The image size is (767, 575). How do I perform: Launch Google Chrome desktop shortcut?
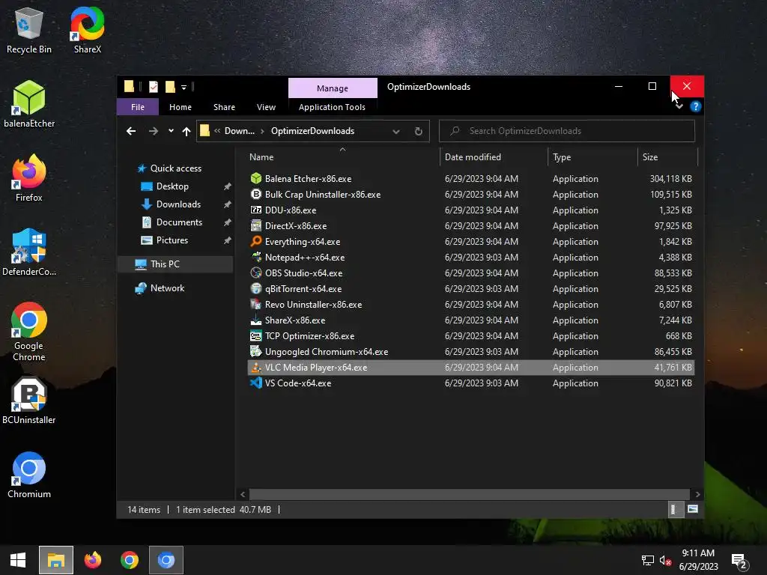29,332
